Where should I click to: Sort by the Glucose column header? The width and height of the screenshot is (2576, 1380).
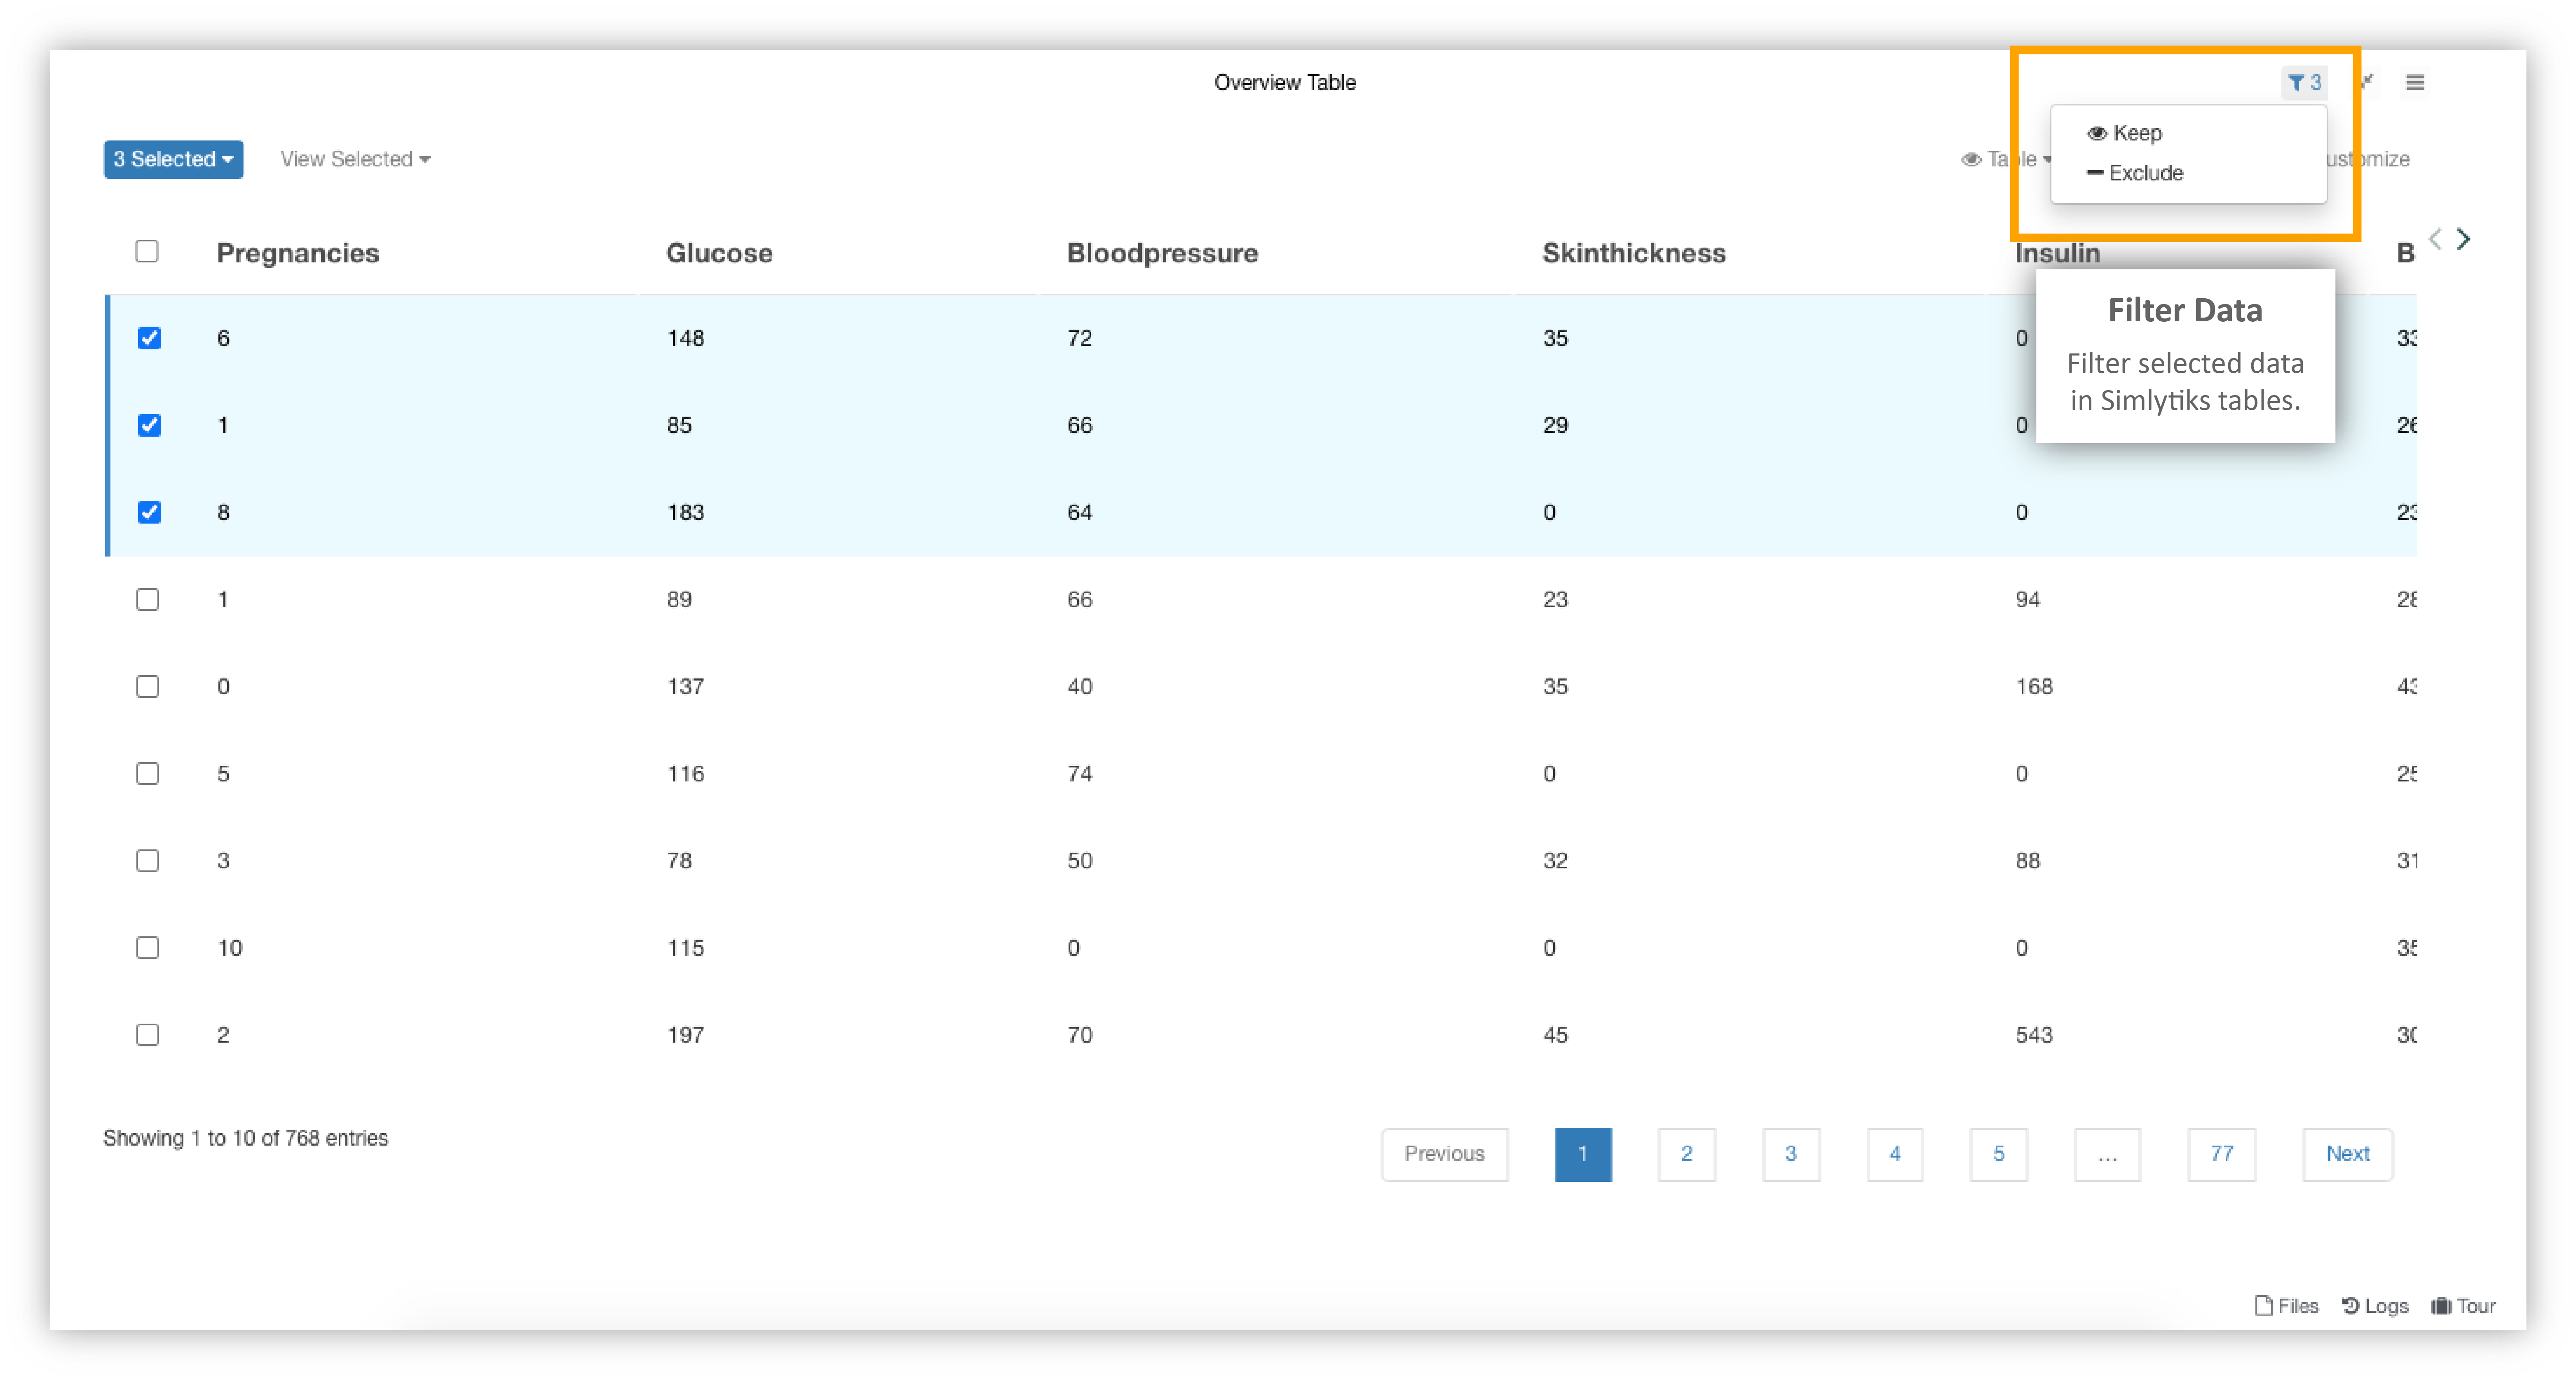click(719, 253)
